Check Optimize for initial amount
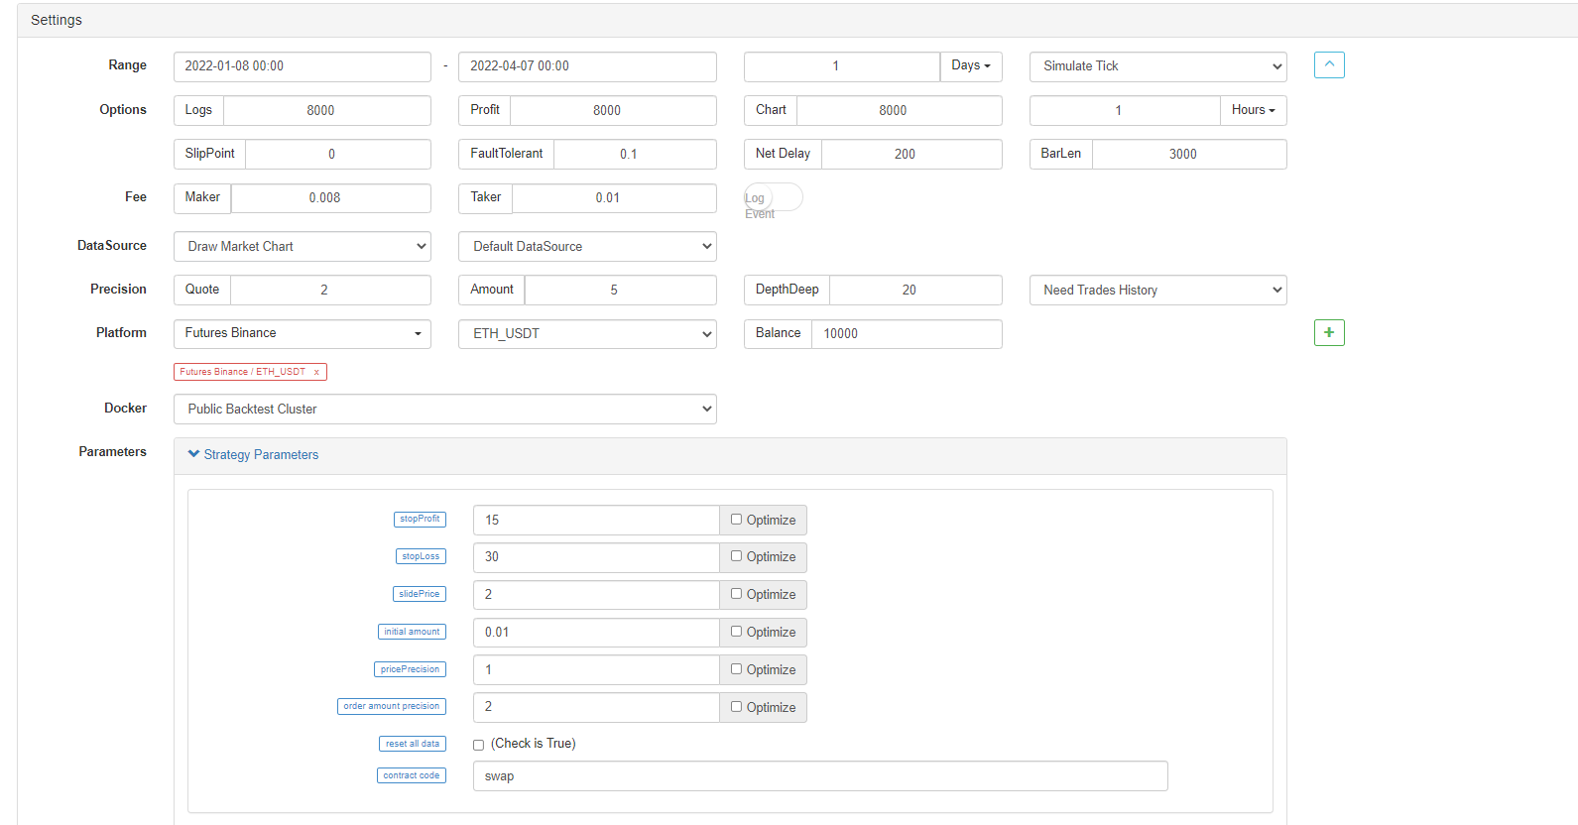1578x825 pixels. tap(737, 632)
